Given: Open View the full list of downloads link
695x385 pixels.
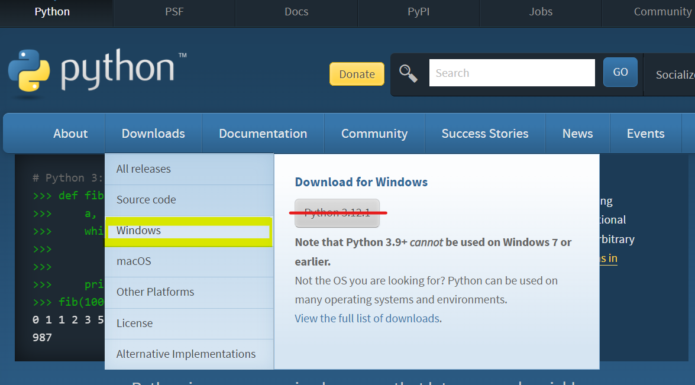Looking at the screenshot, I should pyautogui.click(x=367, y=319).
